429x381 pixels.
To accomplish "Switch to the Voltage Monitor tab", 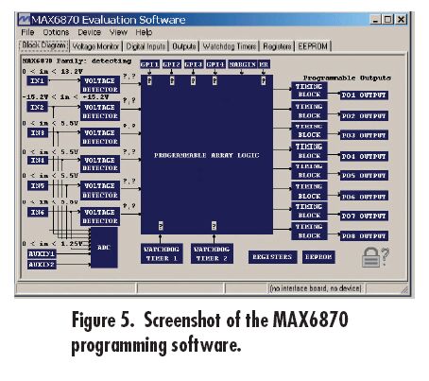I will (95, 46).
